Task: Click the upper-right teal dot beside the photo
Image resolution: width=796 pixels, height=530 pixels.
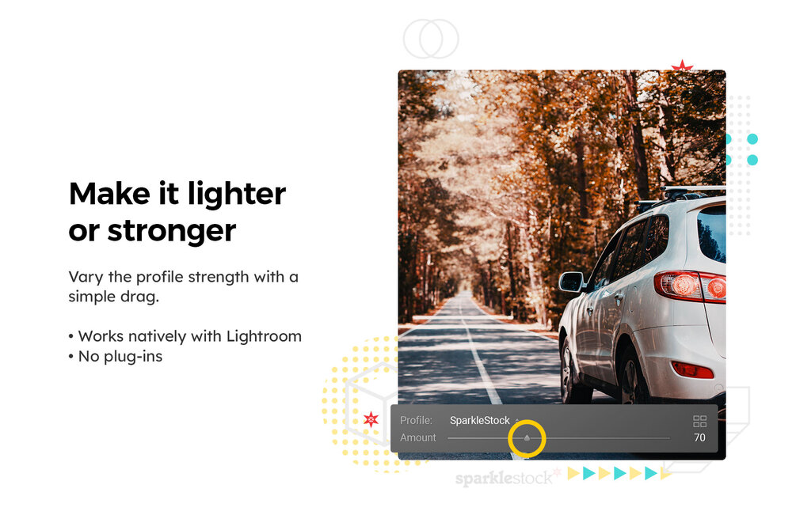Action: pyautogui.click(x=752, y=139)
